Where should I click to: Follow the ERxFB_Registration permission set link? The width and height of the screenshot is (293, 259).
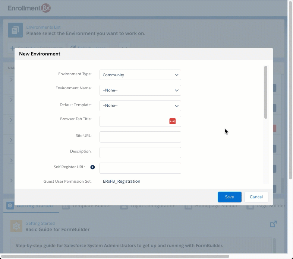tap(122, 181)
